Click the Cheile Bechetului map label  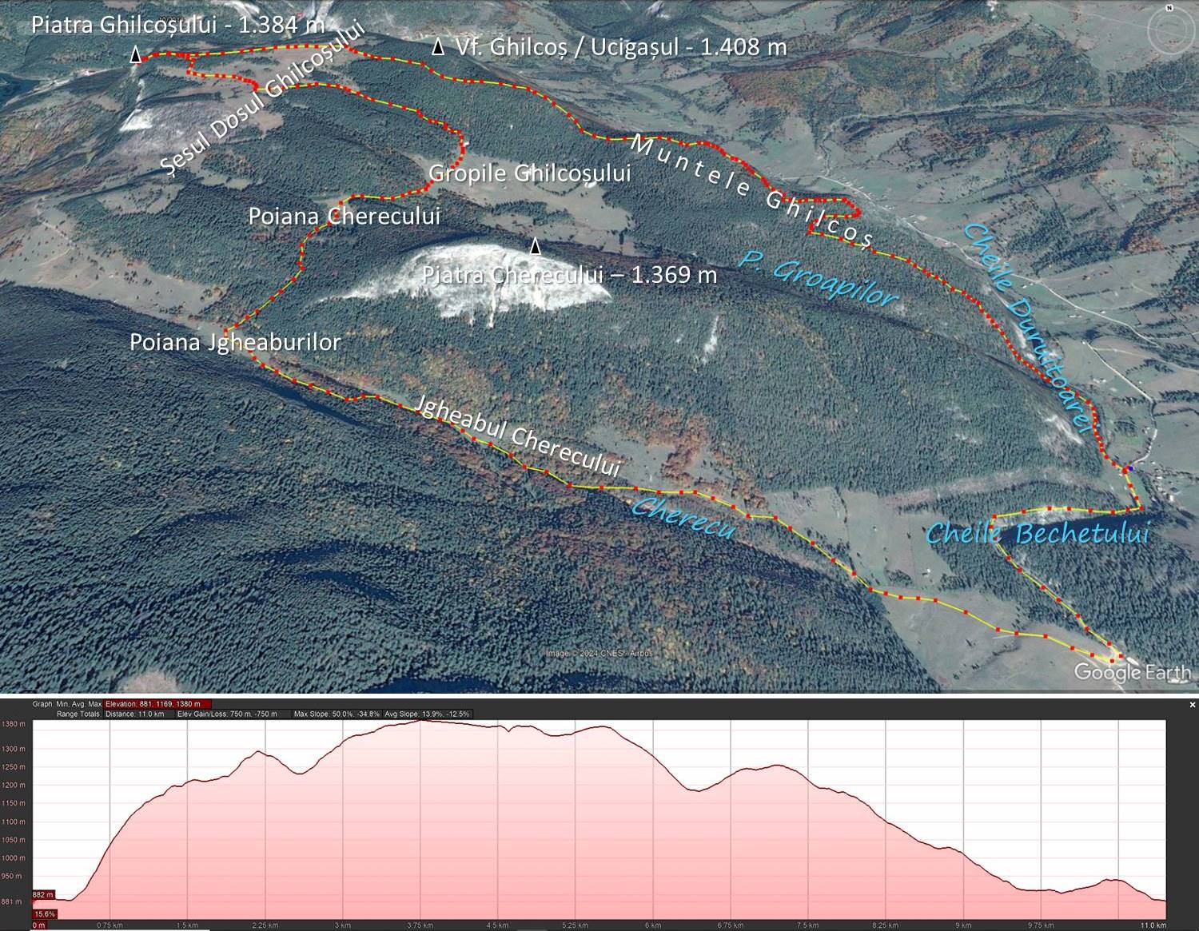coord(1037,534)
